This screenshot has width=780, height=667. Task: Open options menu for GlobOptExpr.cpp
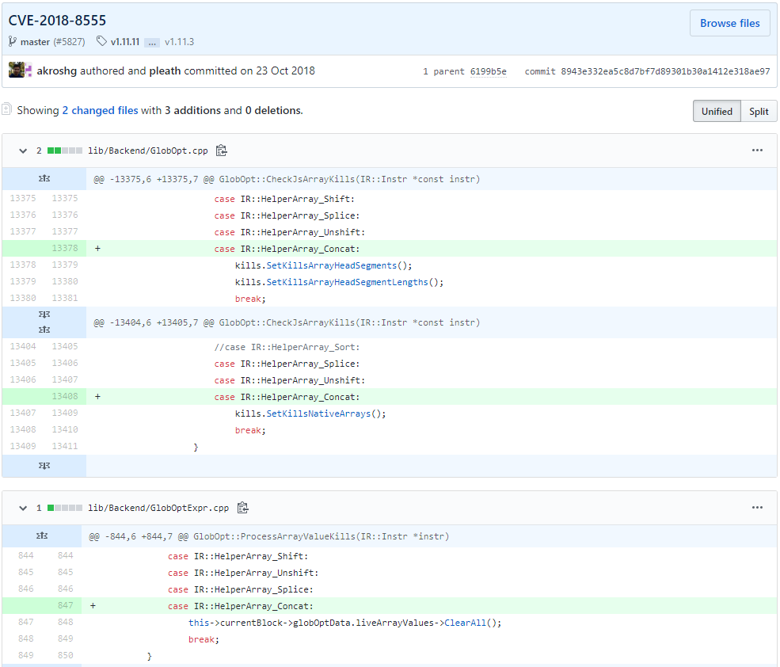[x=757, y=508]
